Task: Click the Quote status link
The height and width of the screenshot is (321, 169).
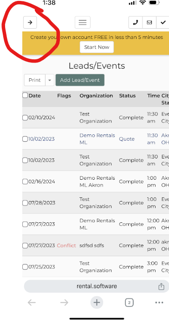Action: point(127,139)
